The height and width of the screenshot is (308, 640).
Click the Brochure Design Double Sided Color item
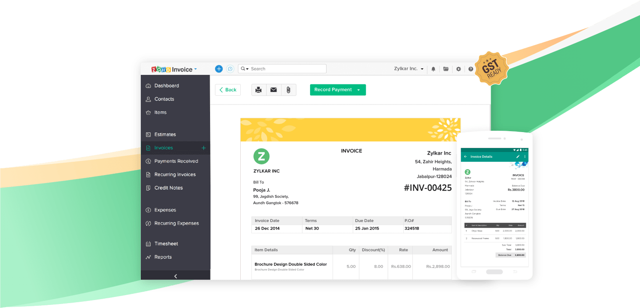290,265
